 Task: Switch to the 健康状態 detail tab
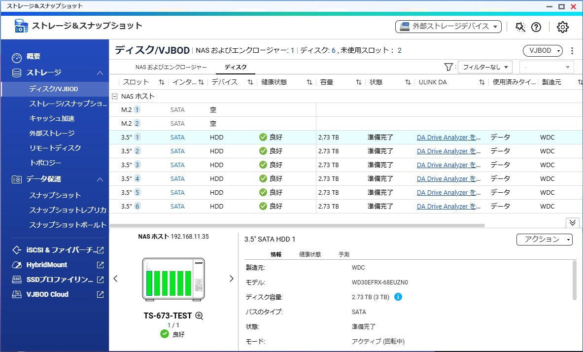click(x=309, y=254)
